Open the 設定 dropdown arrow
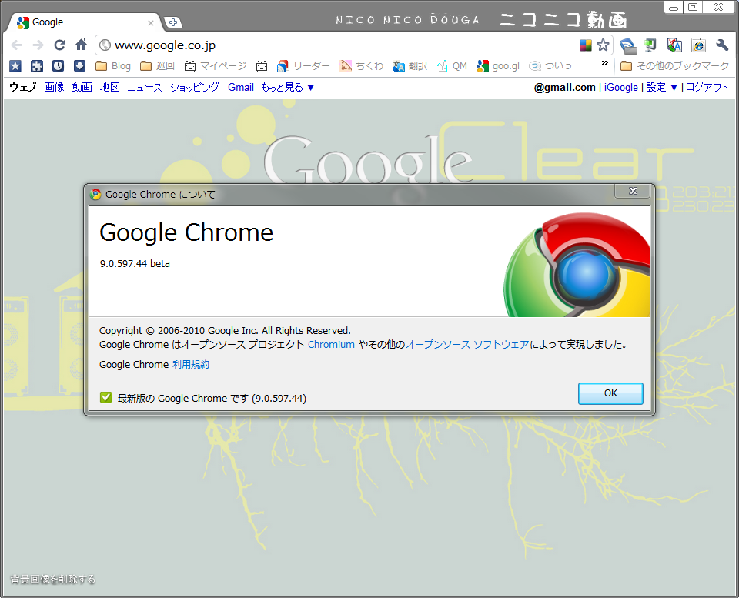Image resolution: width=739 pixels, height=598 pixels. tap(674, 88)
